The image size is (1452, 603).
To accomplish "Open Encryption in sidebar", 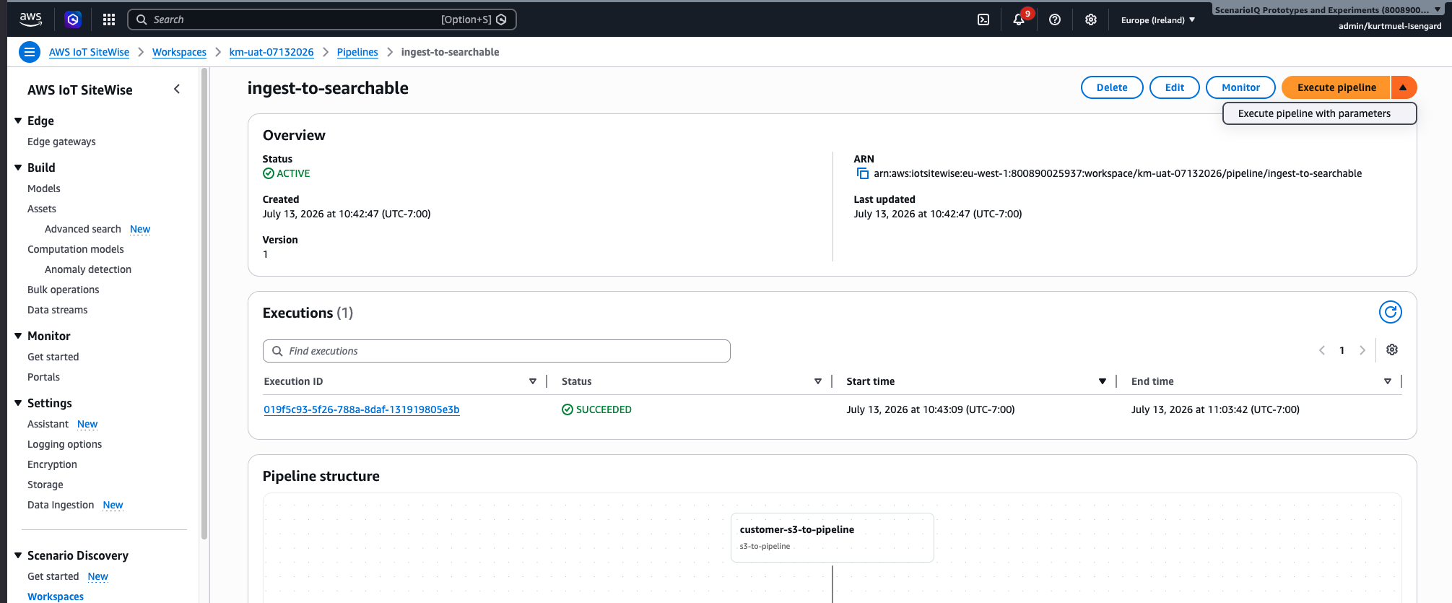I will [53, 464].
